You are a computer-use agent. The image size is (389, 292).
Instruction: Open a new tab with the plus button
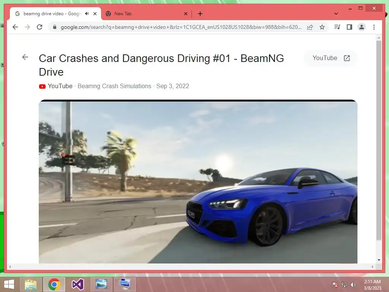point(200,14)
